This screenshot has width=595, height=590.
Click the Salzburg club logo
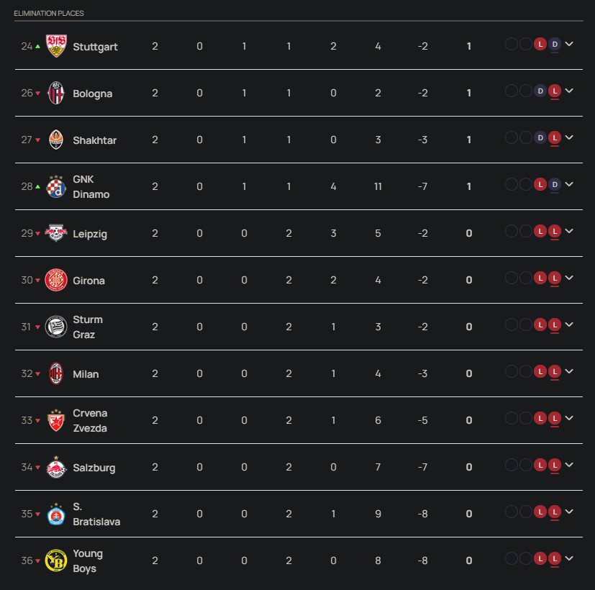click(x=56, y=467)
